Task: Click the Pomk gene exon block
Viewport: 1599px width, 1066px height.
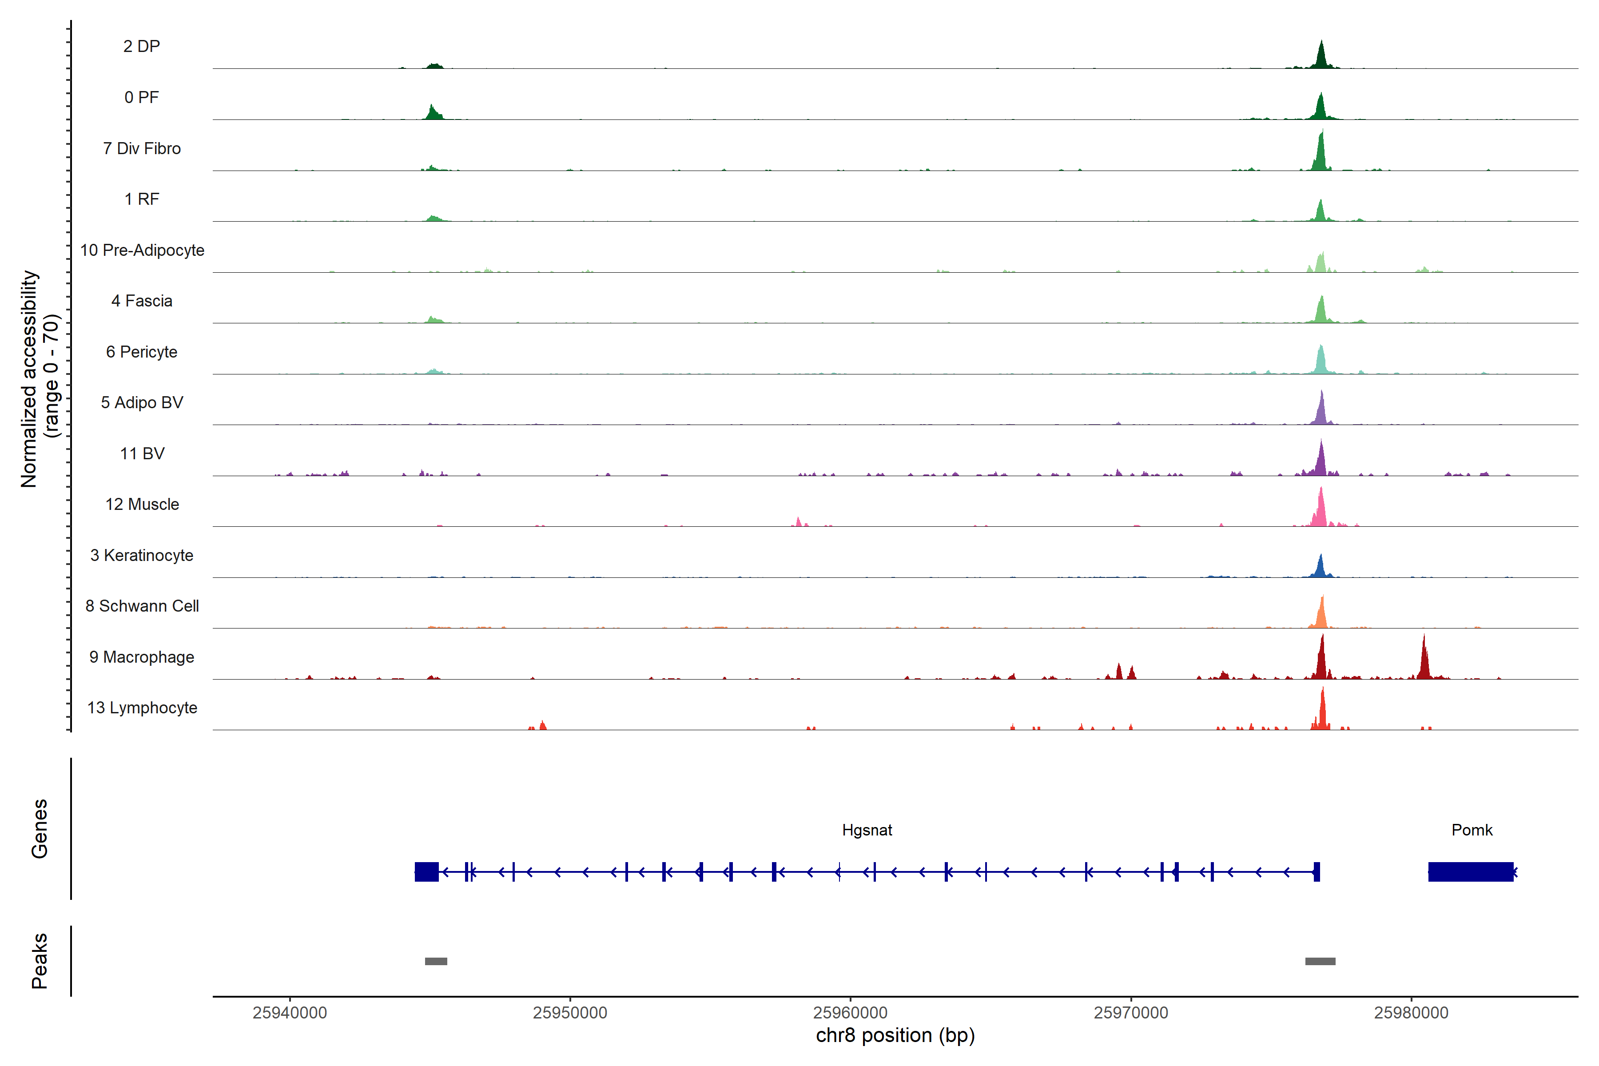Action: (x=1471, y=871)
